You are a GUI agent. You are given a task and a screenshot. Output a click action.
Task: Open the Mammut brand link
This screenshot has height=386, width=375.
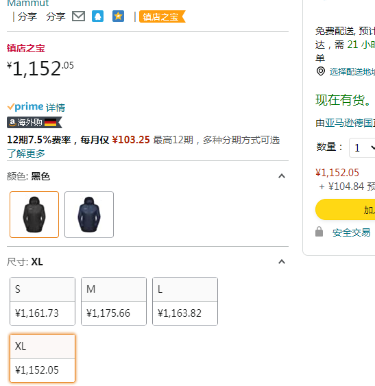coord(28,3)
